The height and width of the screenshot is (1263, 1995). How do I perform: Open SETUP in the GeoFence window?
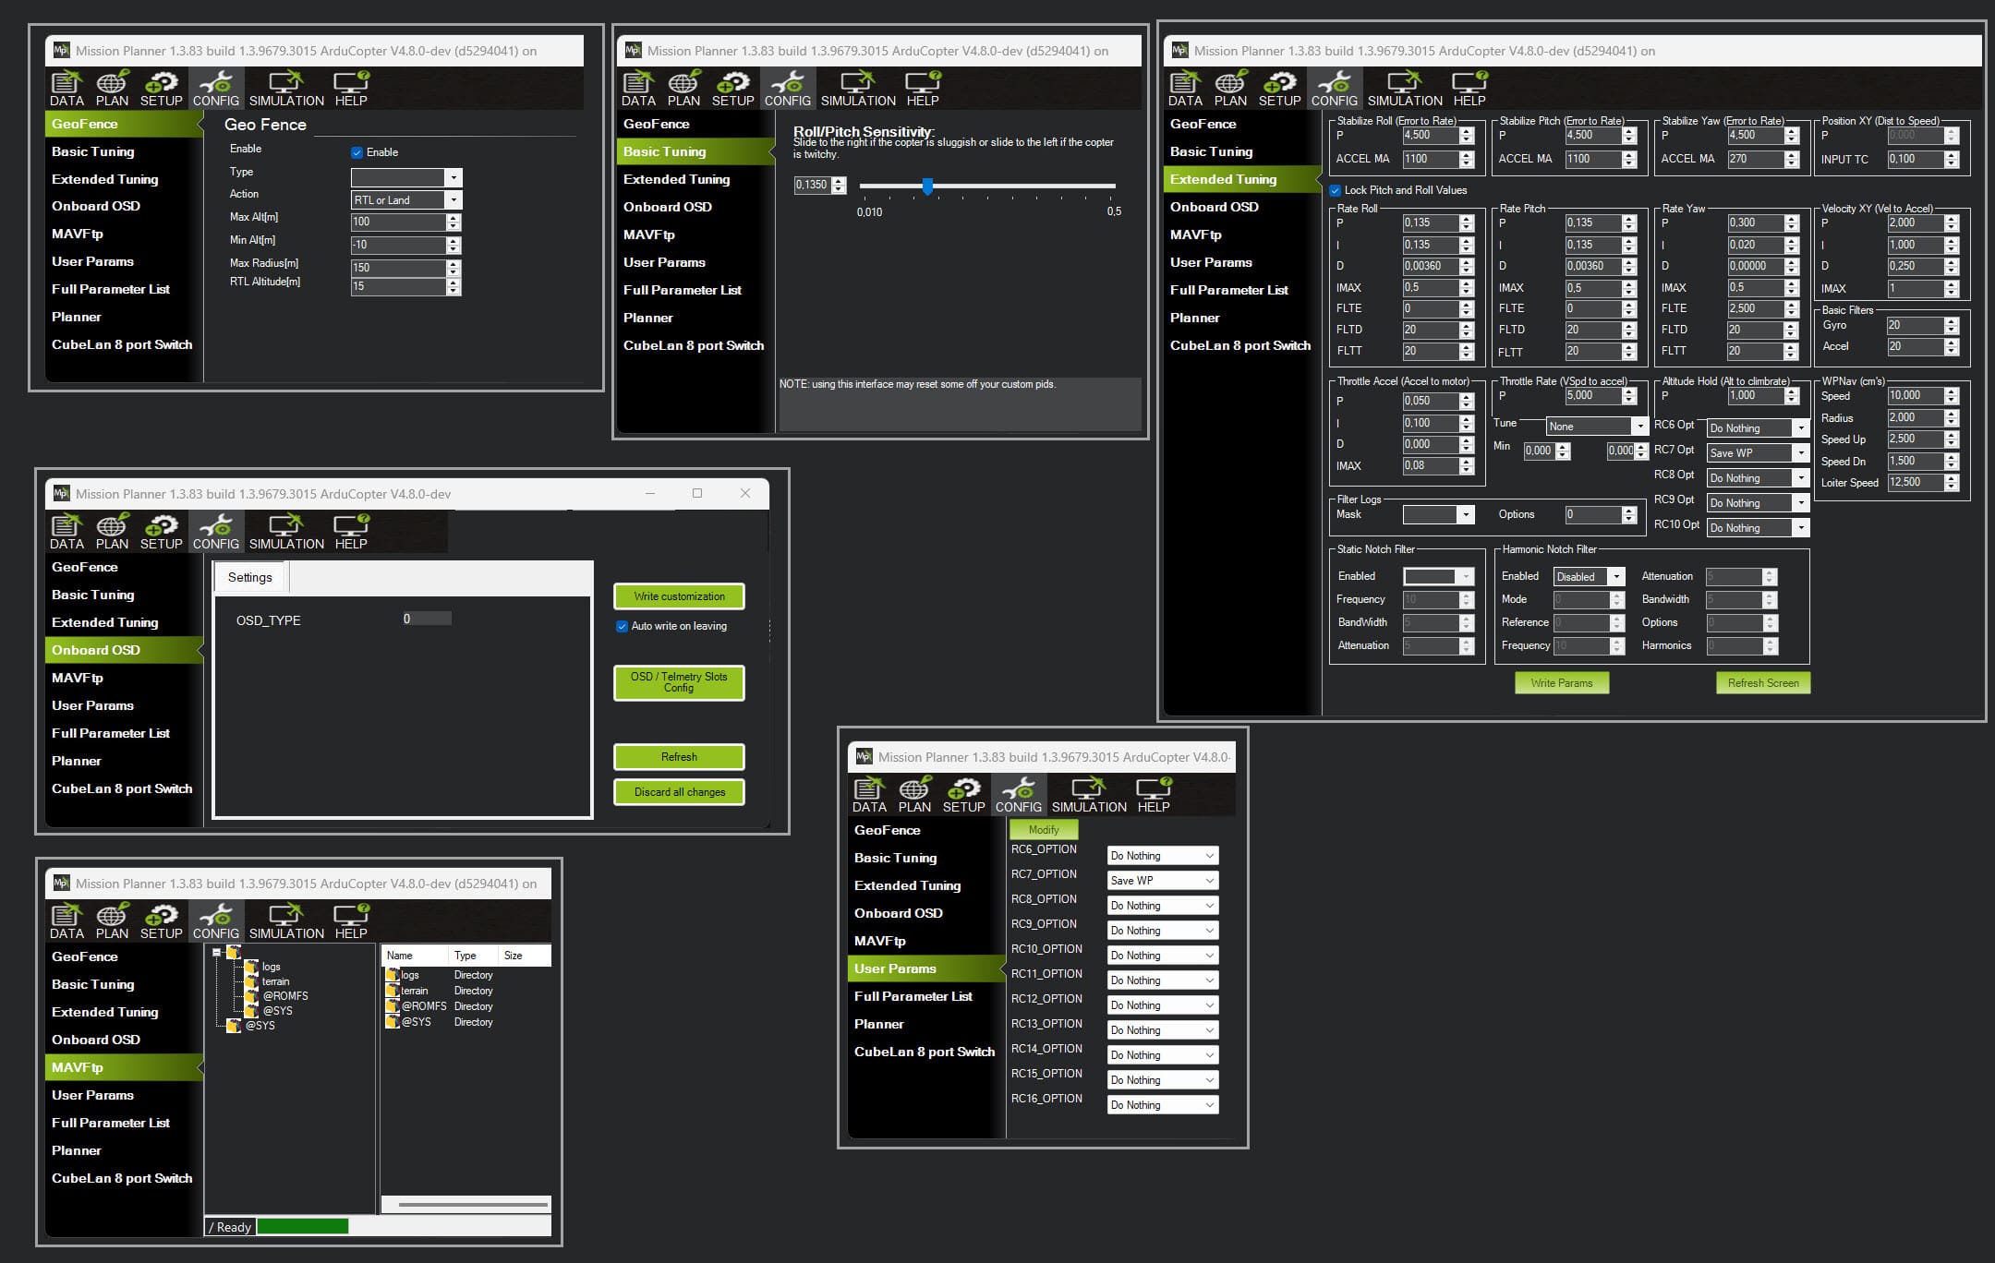(162, 89)
